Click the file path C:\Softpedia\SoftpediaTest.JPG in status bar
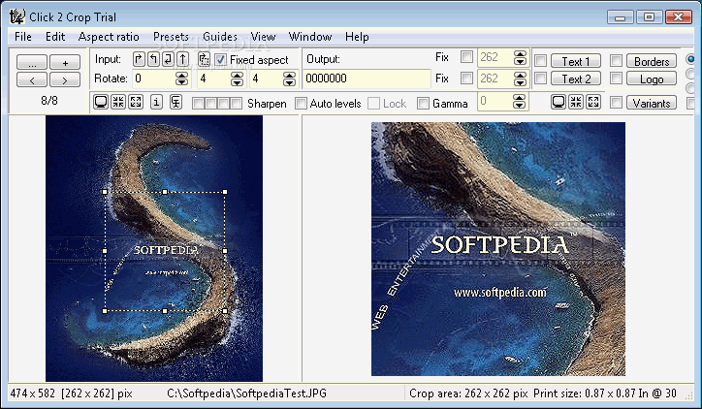Viewport: 702px width, 409px height. 246,393
